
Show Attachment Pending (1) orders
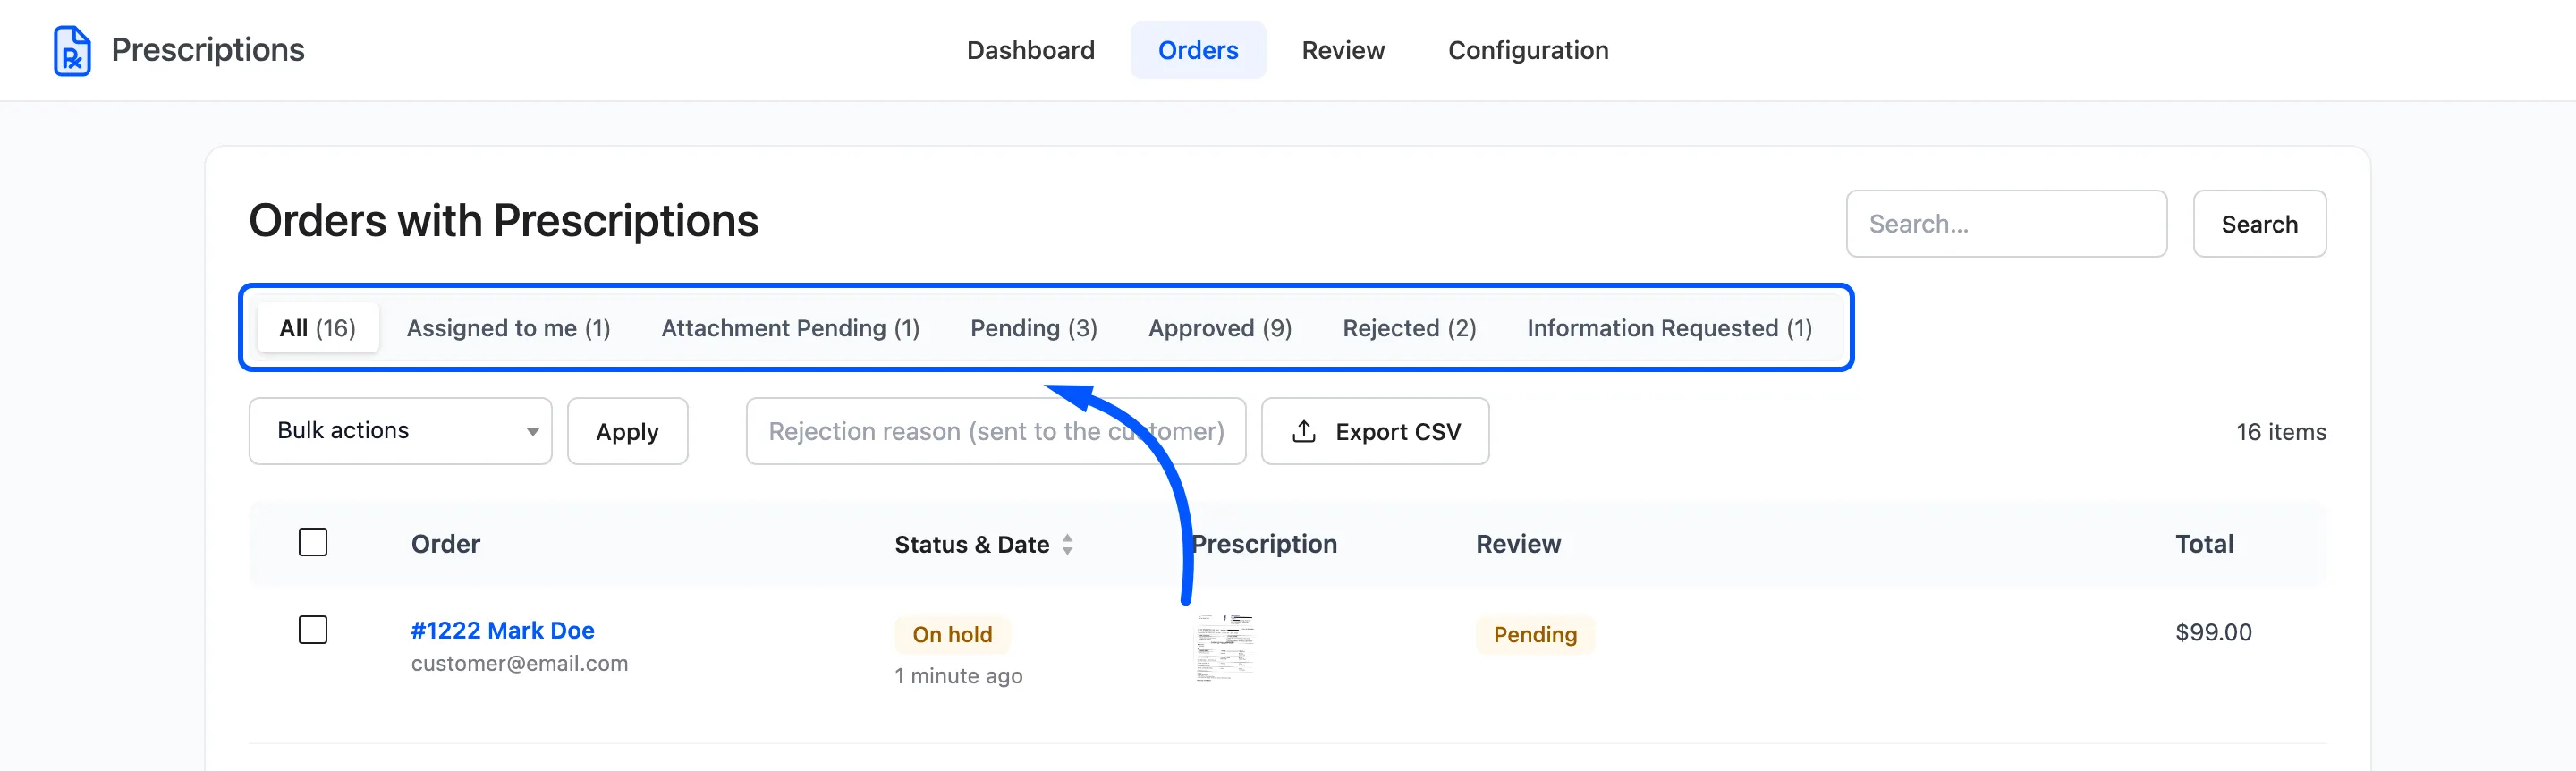pos(790,328)
